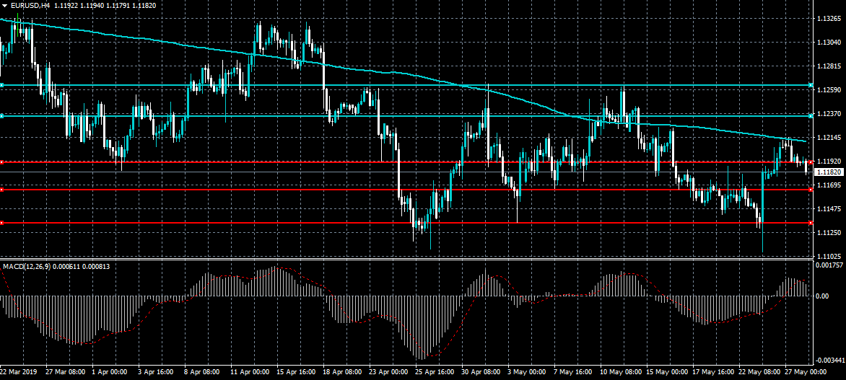Click the 30 Apr 08:00 time label
This screenshot has width=846, height=380.
(481, 372)
